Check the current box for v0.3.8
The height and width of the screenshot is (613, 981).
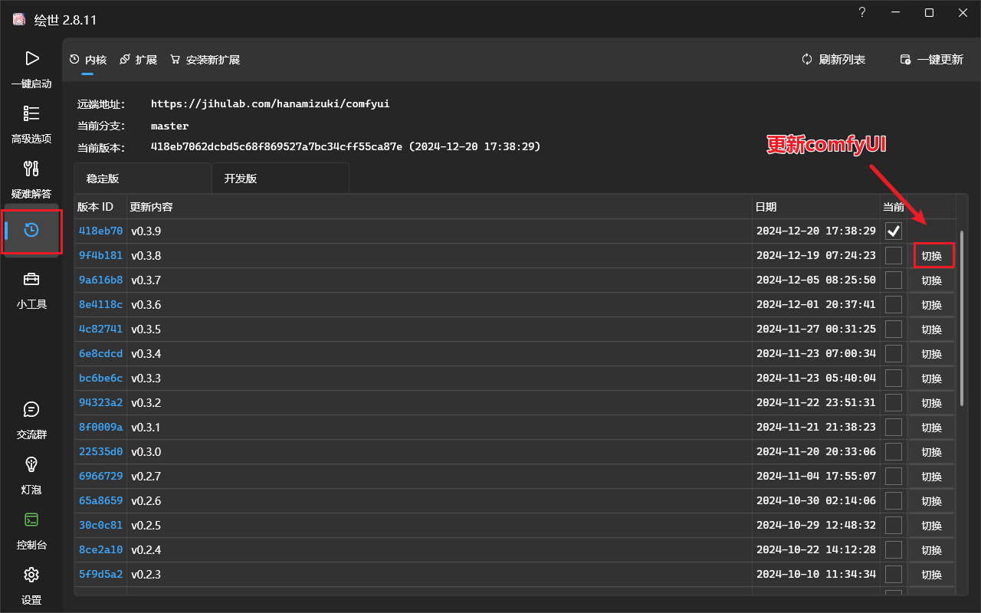click(894, 255)
